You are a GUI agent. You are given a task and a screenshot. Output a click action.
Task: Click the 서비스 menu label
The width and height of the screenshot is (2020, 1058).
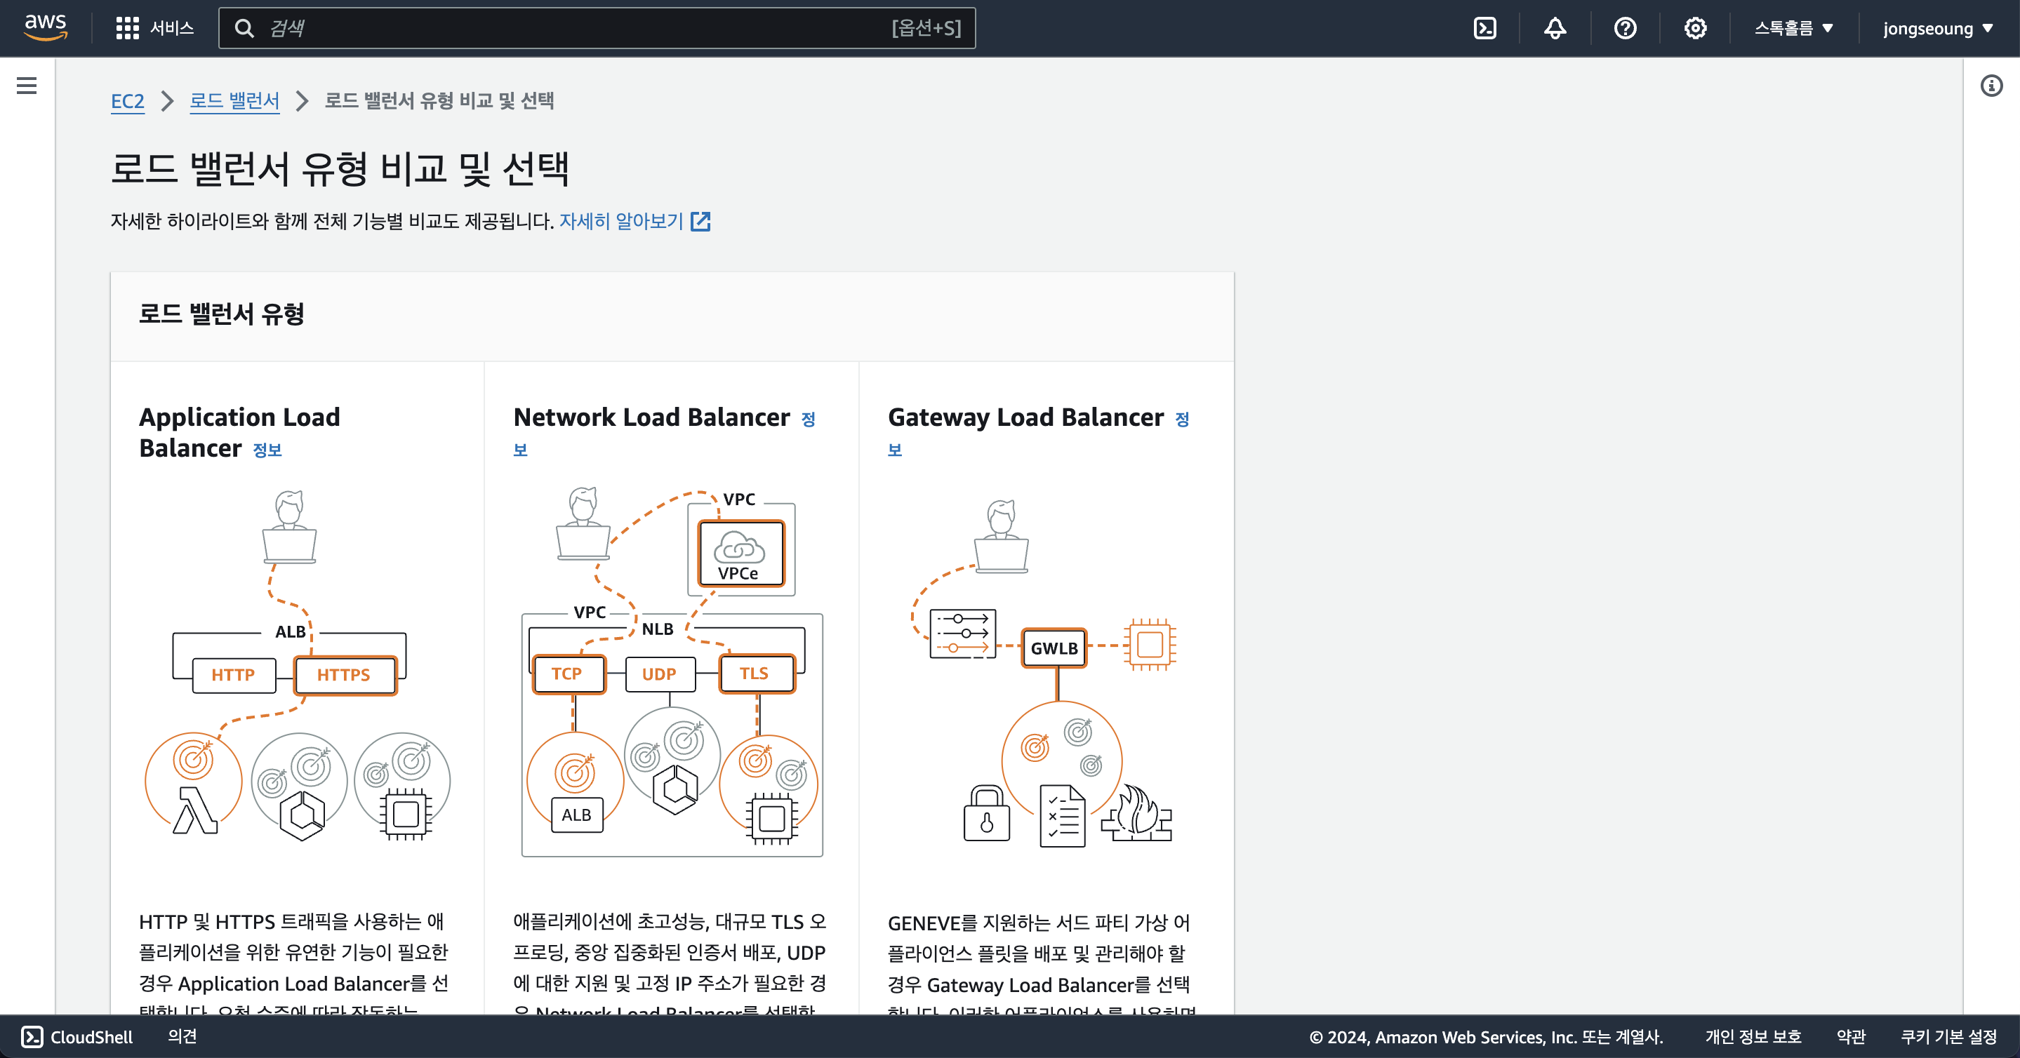pyautogui.click(x=172, y=28)
